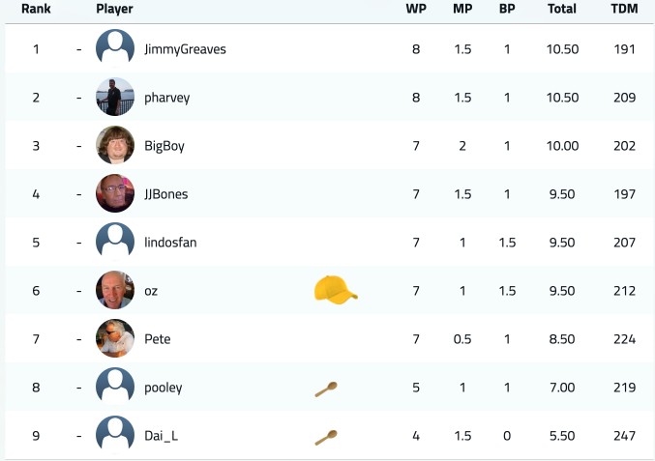The image size is (655, 461).
Task: Open the BigBoy player name link
Action: click(164, 146)
